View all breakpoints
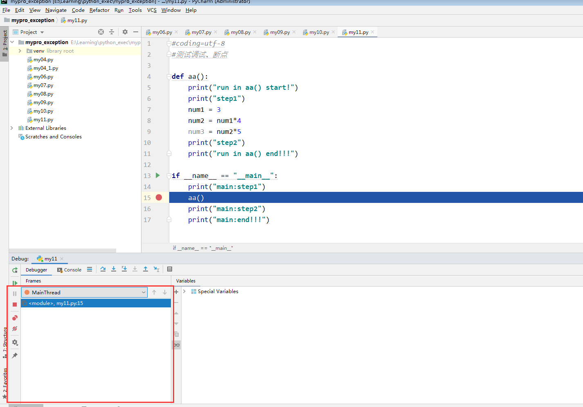This screenshot has height=407, width=583. 15,318
